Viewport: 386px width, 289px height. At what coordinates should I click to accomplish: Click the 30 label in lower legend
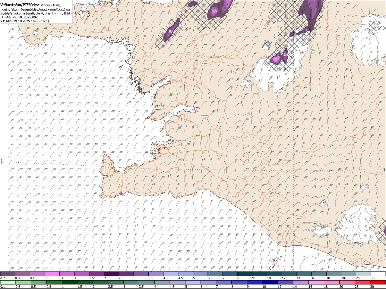(372, 287)
